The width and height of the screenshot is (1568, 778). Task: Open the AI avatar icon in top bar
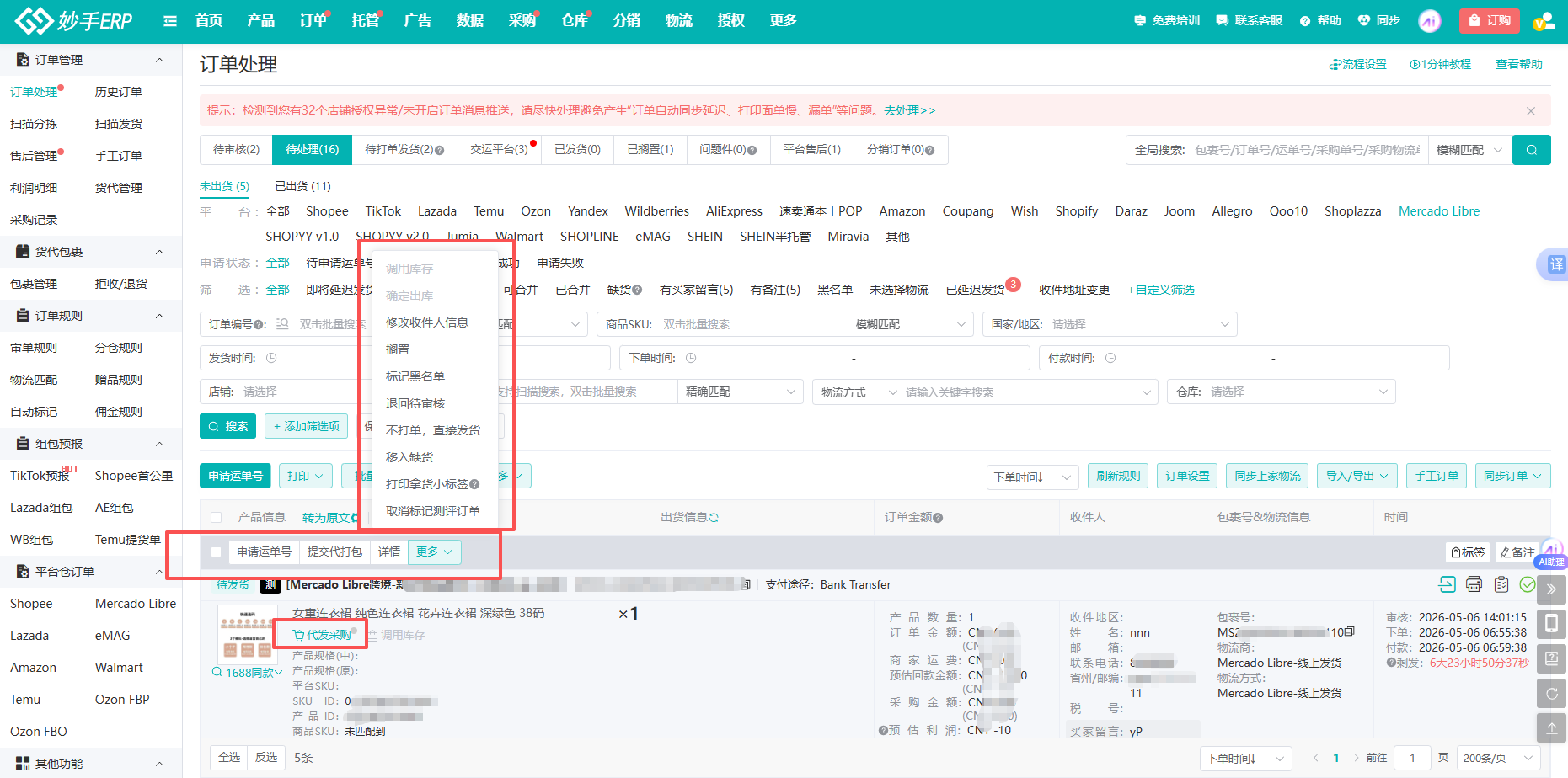tap(1430, 21)
